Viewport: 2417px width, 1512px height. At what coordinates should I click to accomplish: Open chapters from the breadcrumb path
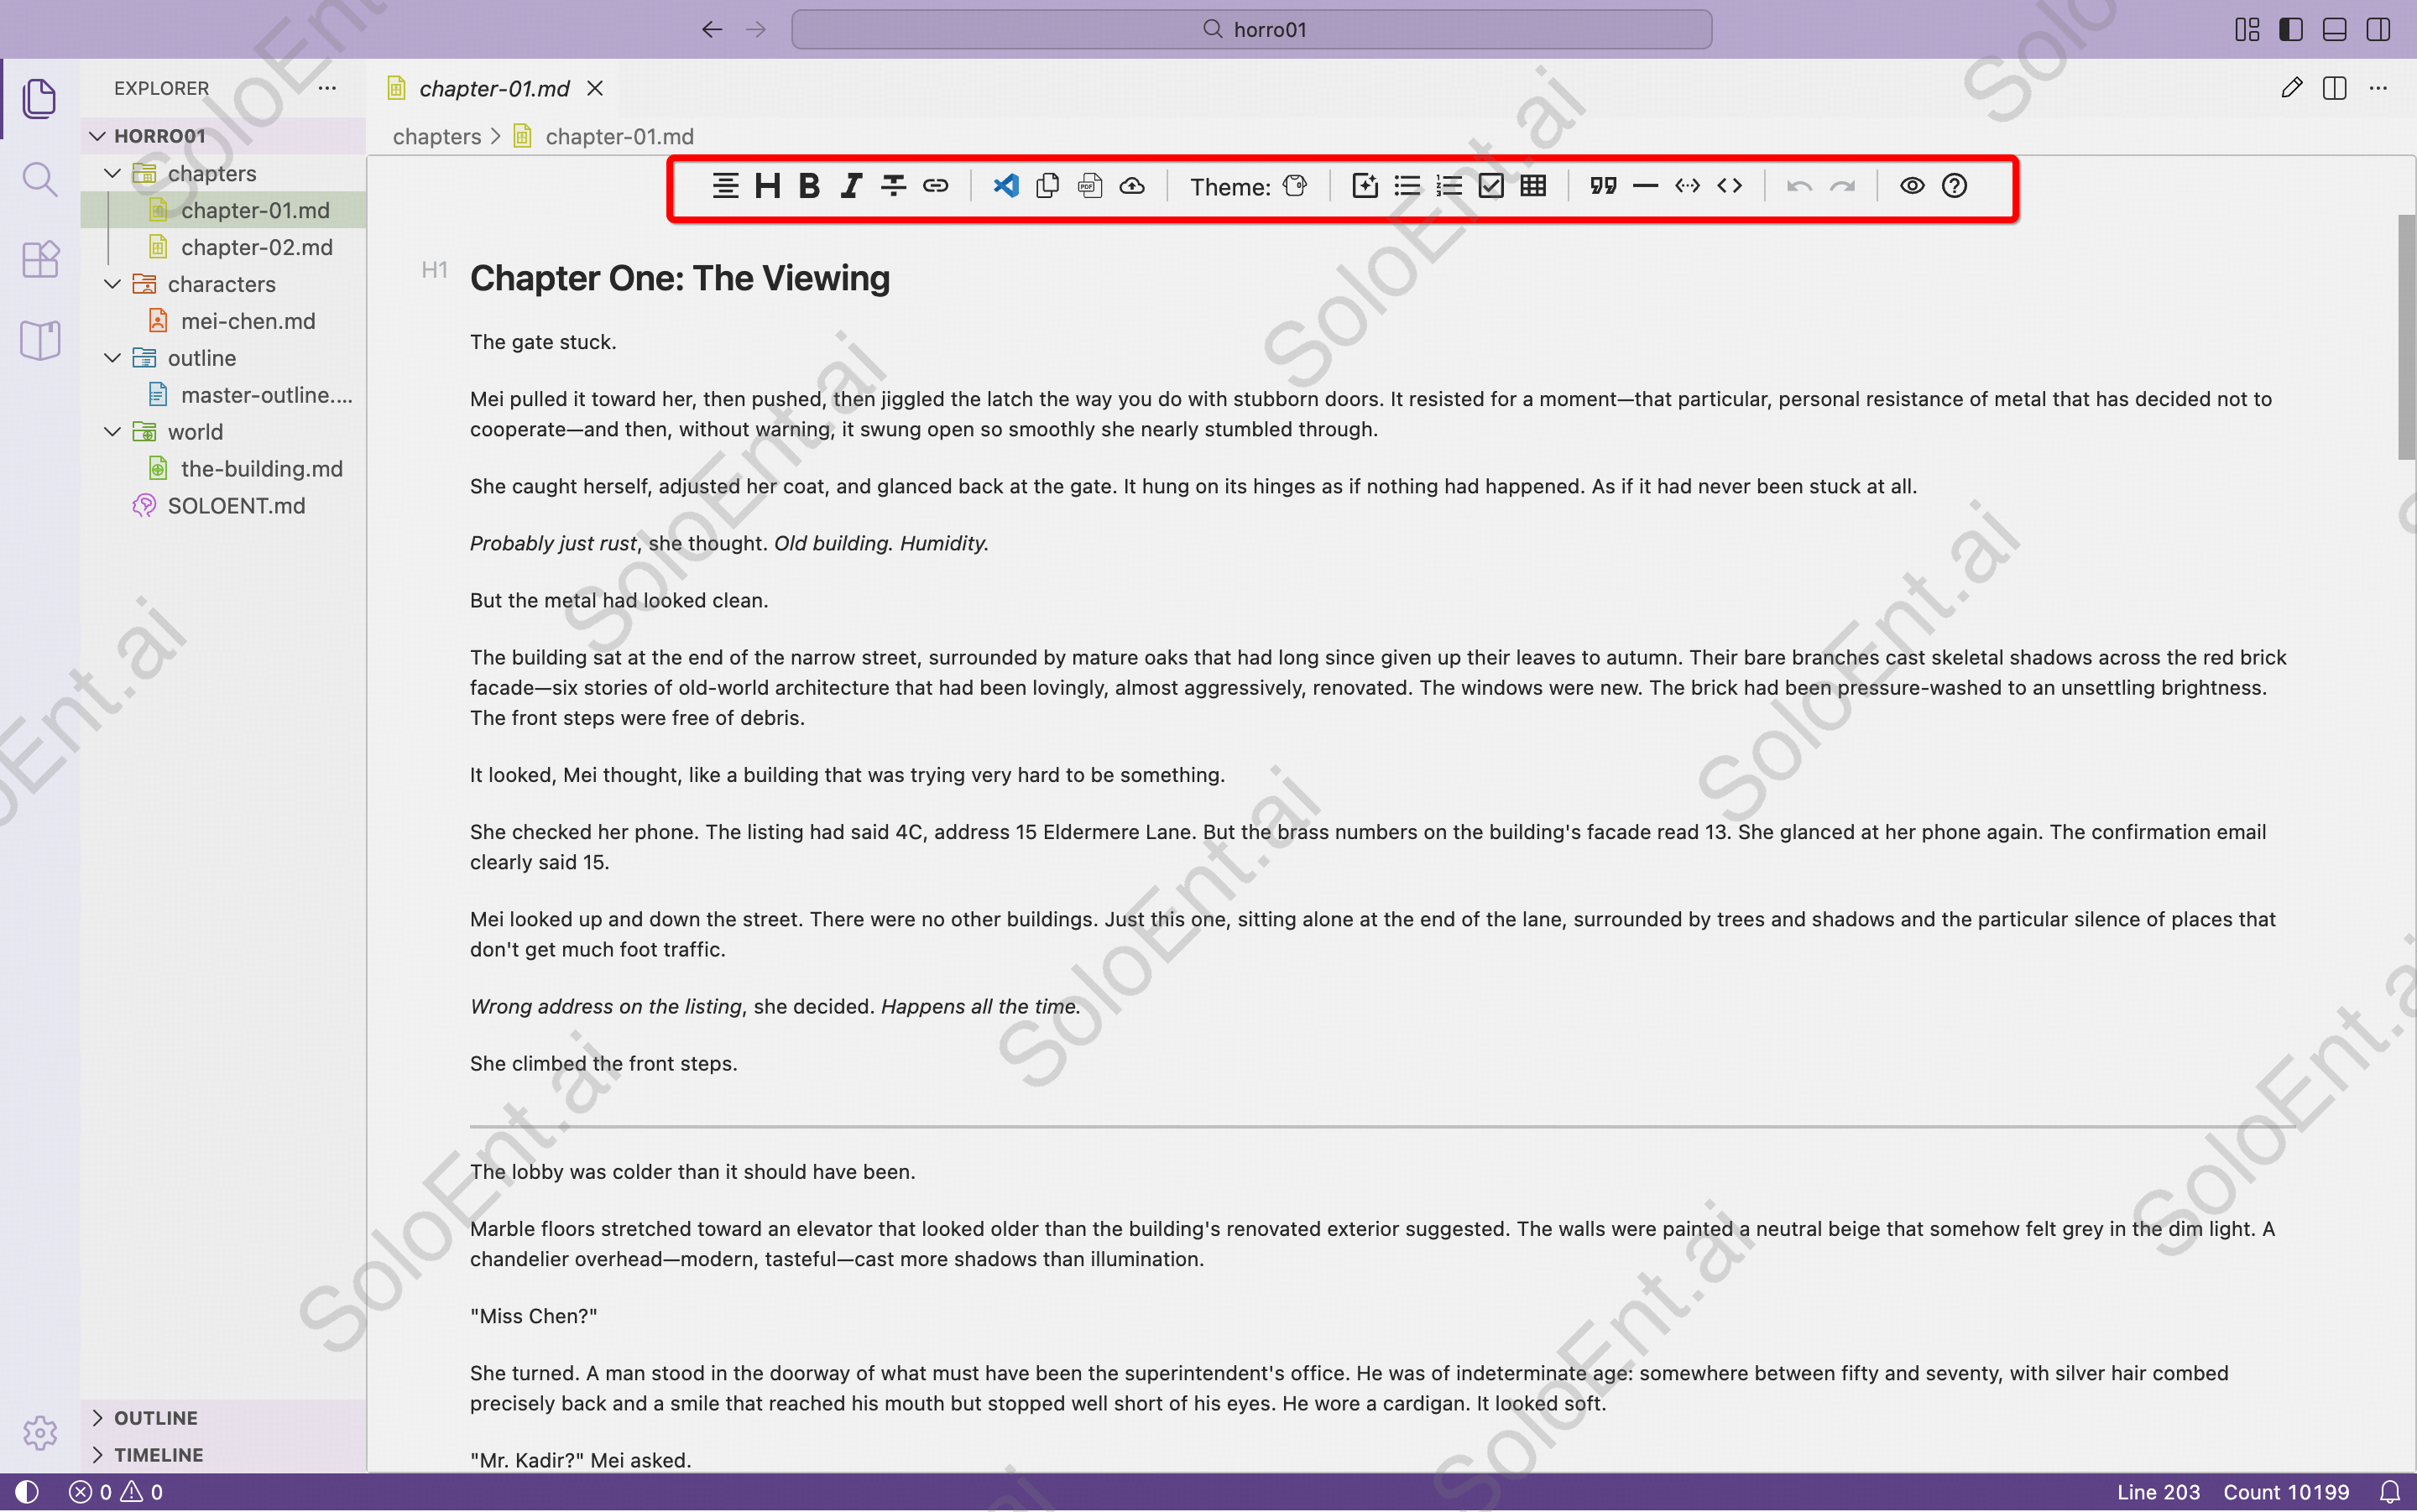pos(436,136)
